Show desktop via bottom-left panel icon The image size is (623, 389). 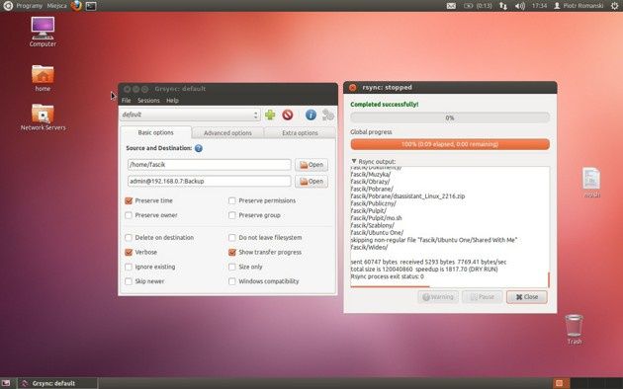click(x=6, y=383)
